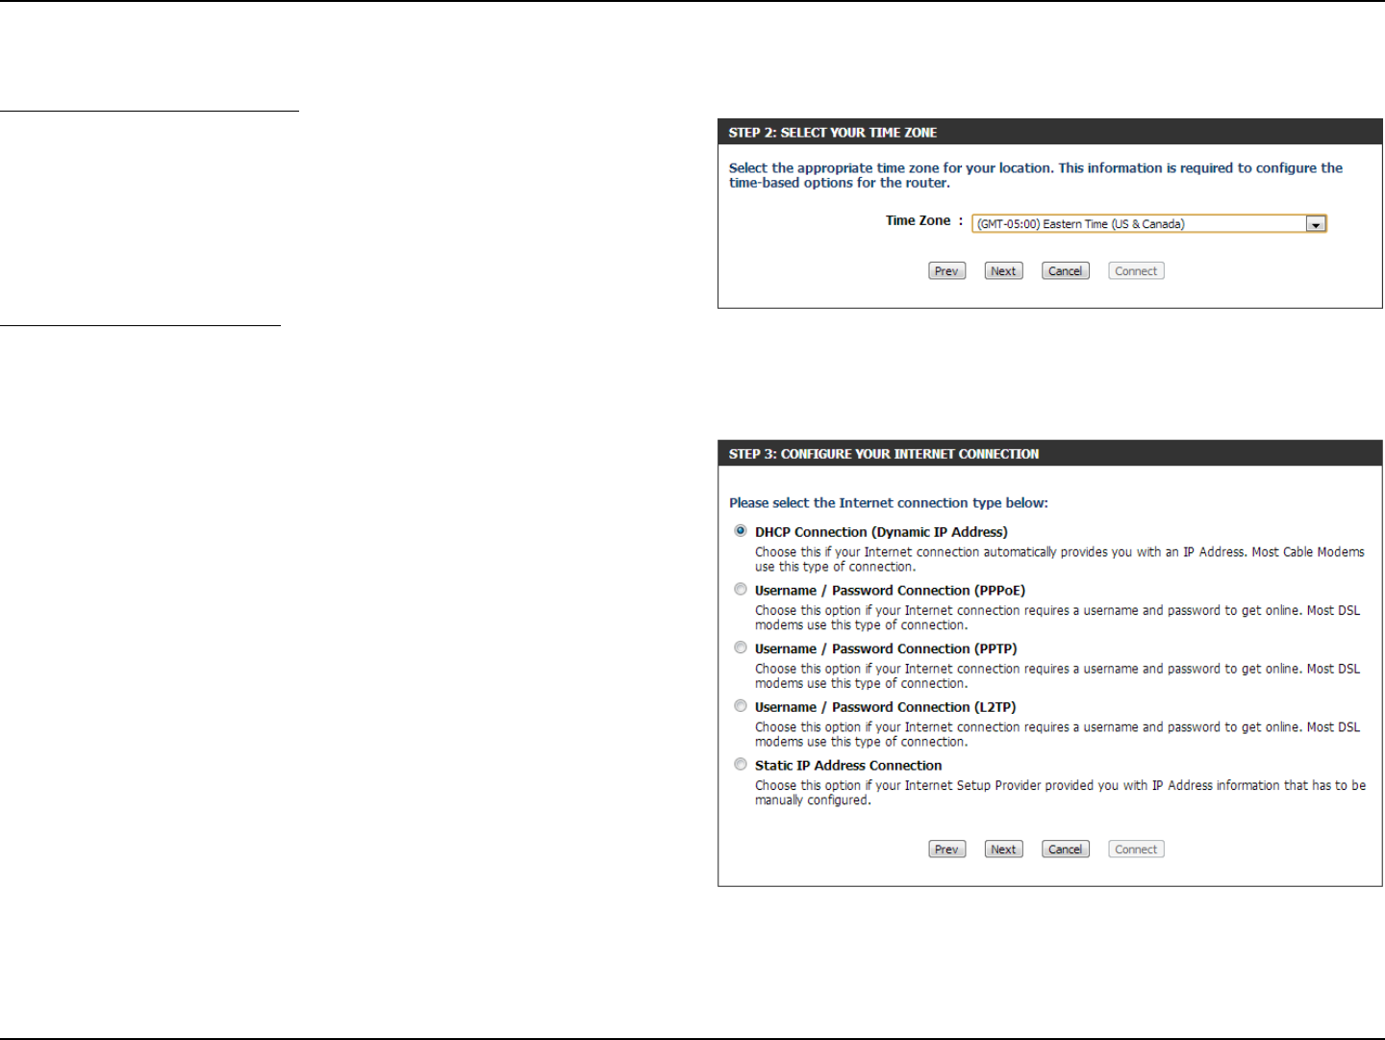Select the L2TP connection radio button

pos(741,706)
